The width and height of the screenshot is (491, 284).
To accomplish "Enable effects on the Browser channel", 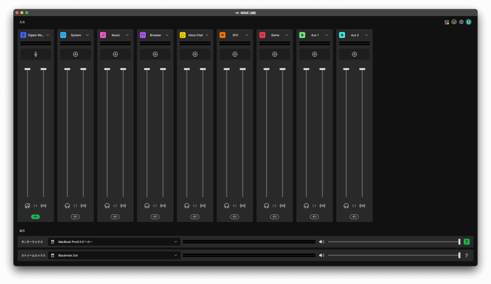I will (x=155, y=217).
